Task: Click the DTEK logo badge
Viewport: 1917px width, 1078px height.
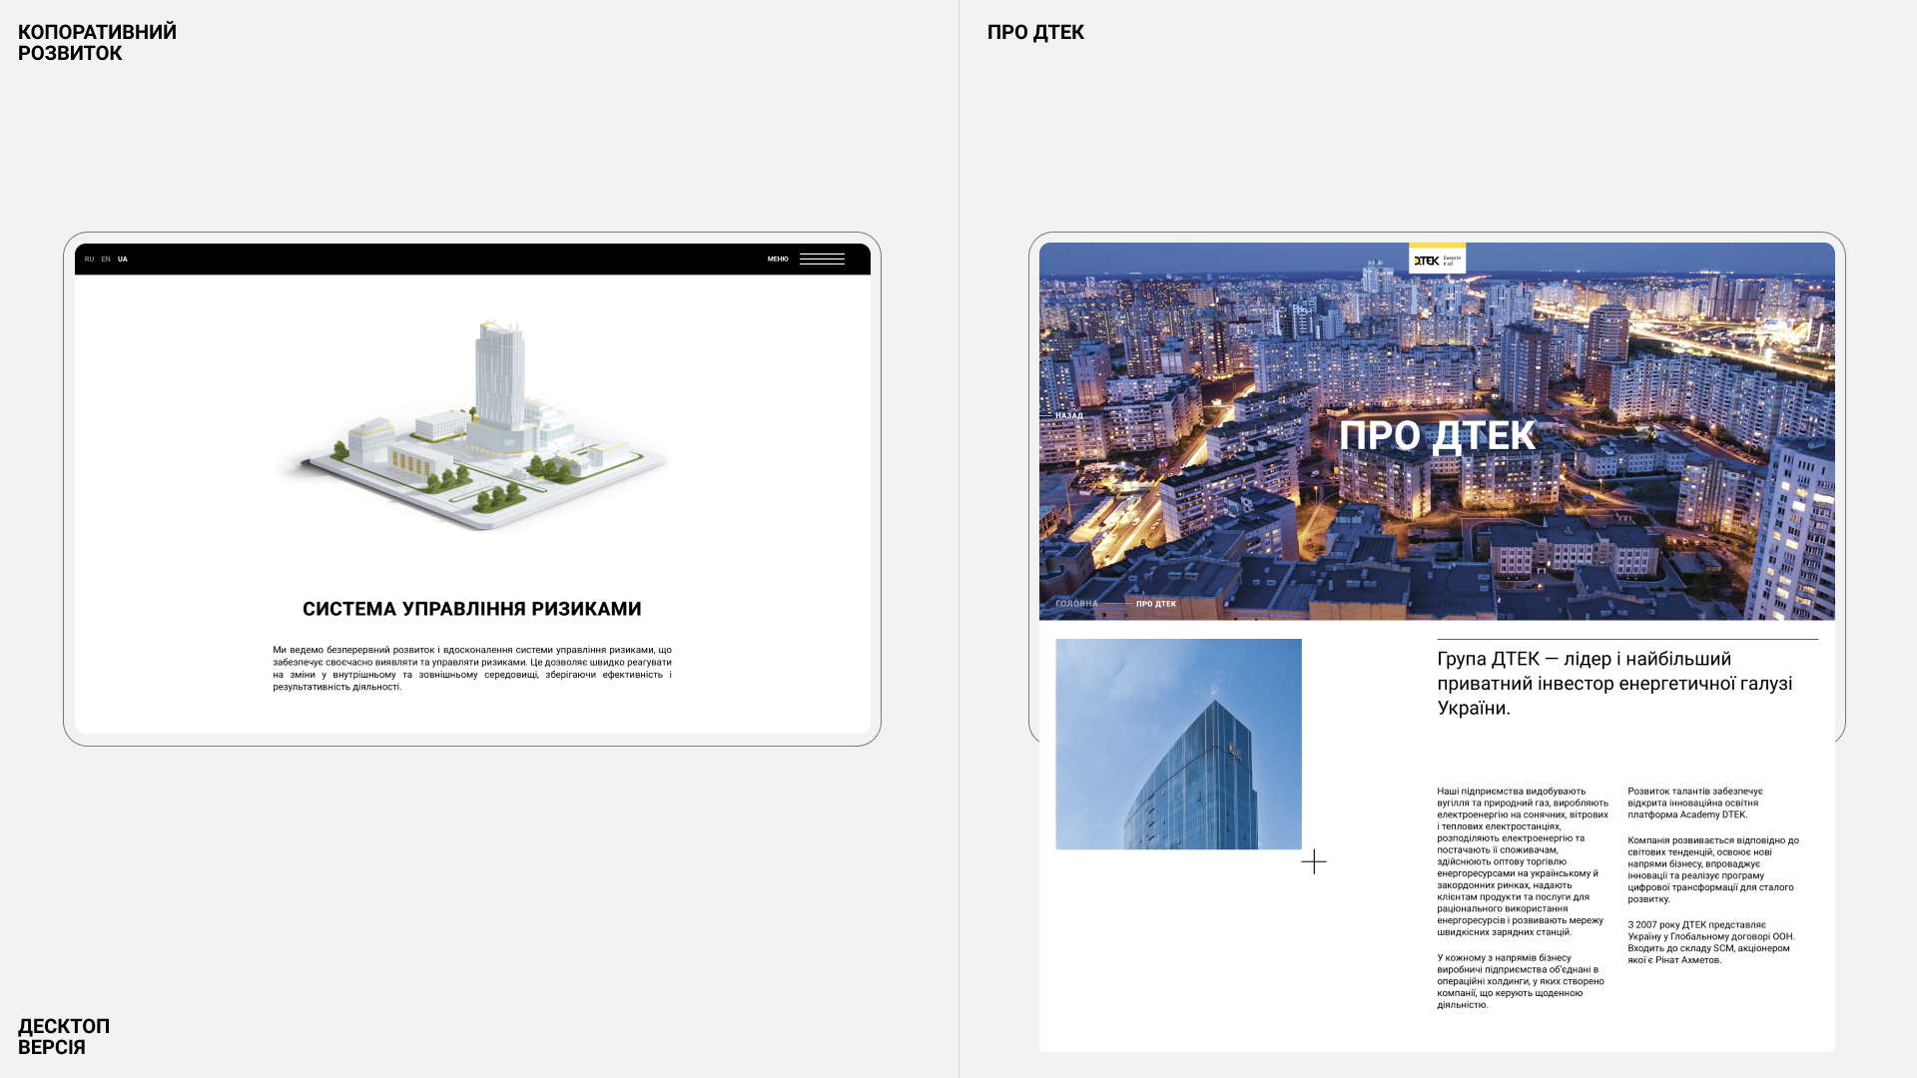Action: tap(1437, 261)
